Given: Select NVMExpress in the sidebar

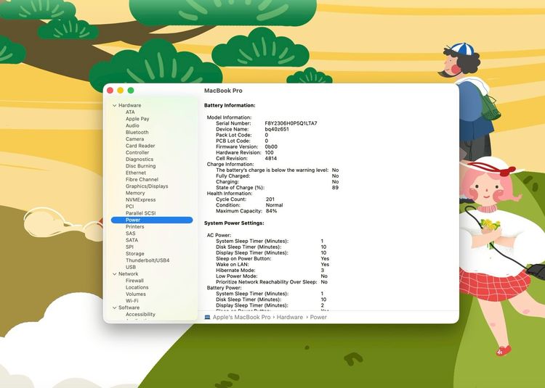Looking at the screenshot, I should point(140,199).
